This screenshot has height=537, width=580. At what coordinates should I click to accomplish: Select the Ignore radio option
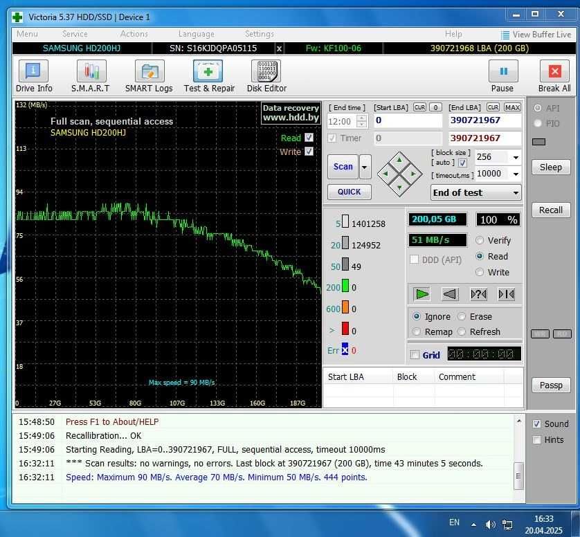click(417, 316)
